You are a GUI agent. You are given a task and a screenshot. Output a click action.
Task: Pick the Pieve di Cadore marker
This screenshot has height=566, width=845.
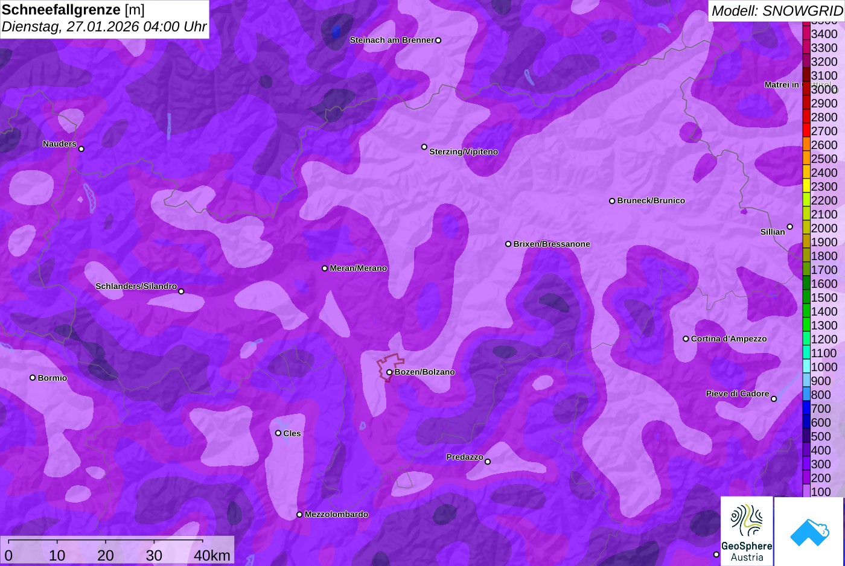tap(774, 399)
